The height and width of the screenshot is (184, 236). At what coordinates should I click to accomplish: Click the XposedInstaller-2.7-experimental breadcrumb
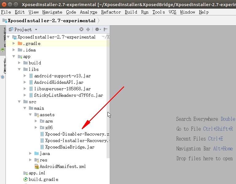52,21
